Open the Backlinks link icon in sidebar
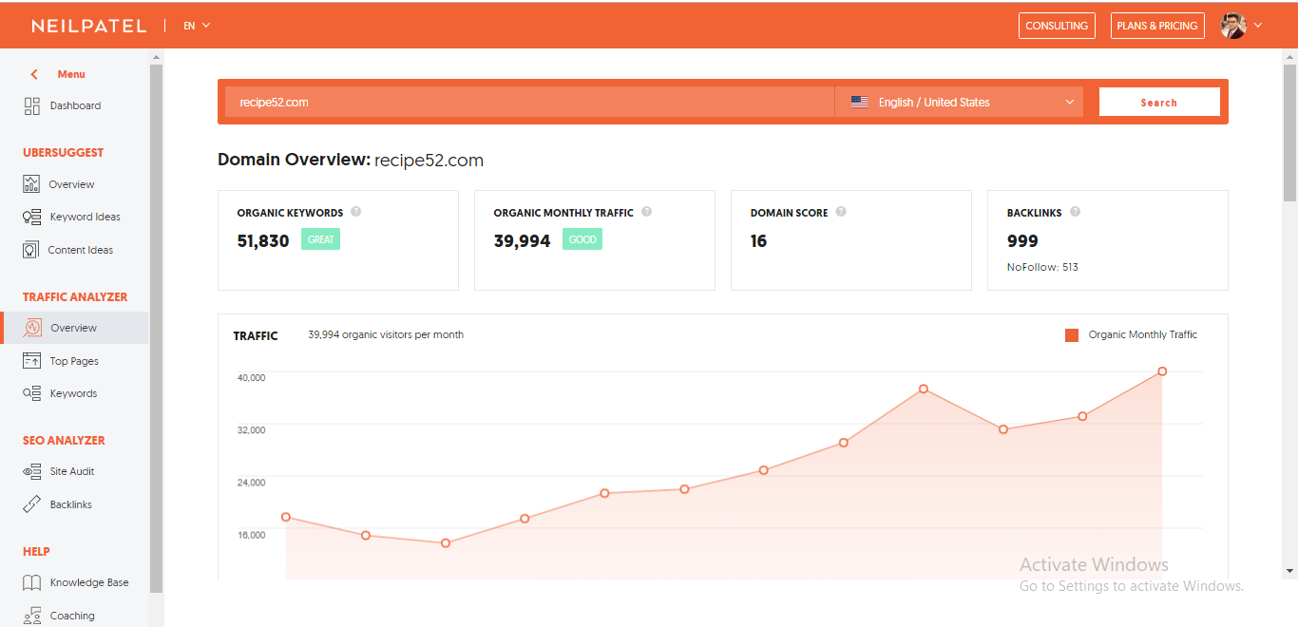The height and width of the screenshot is (627, 1298). (x=32, y=504)
